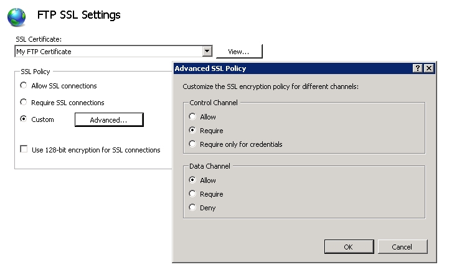Click the View... certificate button
The height and width of the screenshot is (280, 467).
[238, 52]
